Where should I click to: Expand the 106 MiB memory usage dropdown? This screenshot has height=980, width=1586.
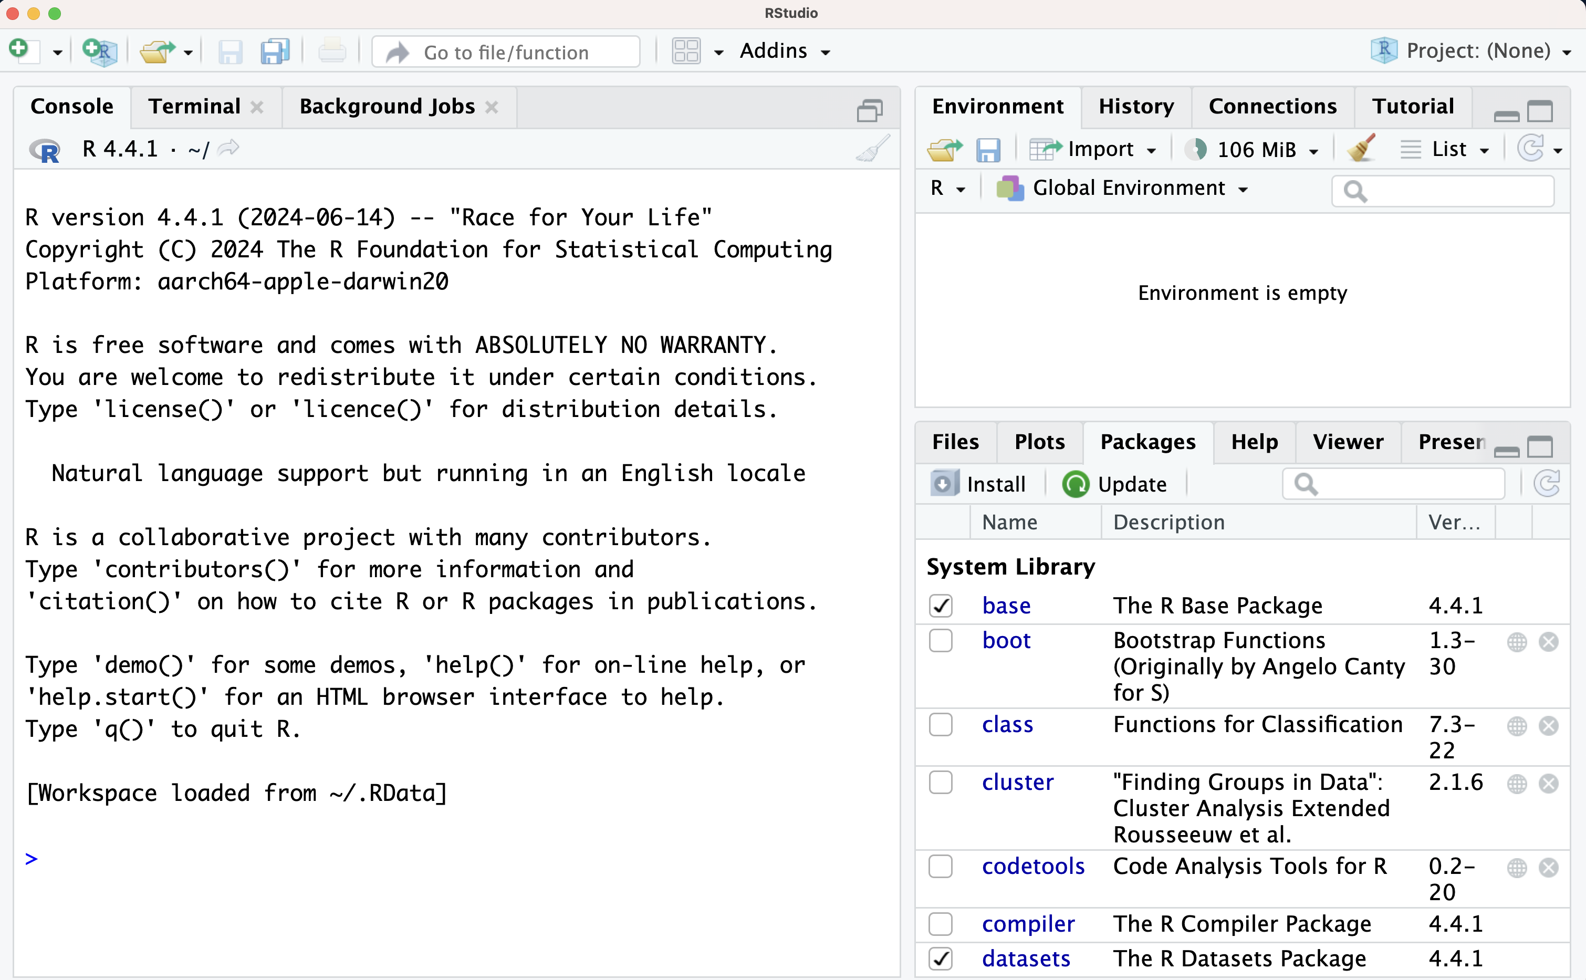1252,150
